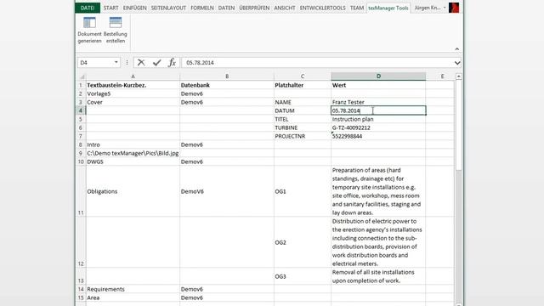The image size is (544, 306).
Task: Switch to the FORMELN tab
Action: [202, 8]
